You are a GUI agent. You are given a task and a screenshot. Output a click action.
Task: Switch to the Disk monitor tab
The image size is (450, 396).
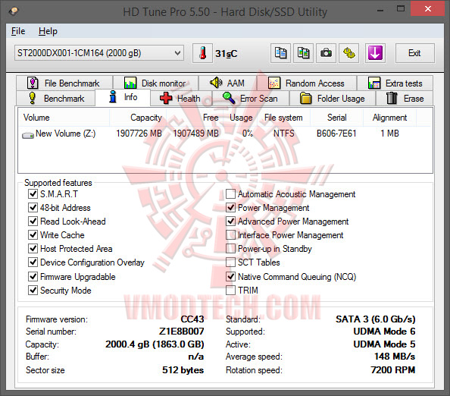pos(155,83)
